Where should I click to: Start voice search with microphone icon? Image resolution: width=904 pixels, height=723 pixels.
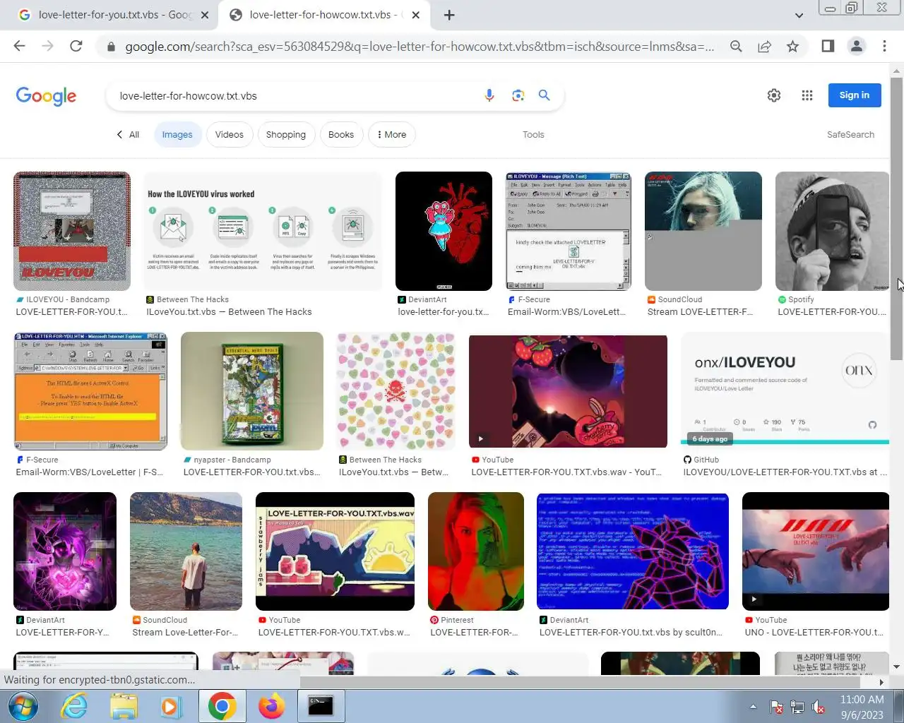(489, 95)
